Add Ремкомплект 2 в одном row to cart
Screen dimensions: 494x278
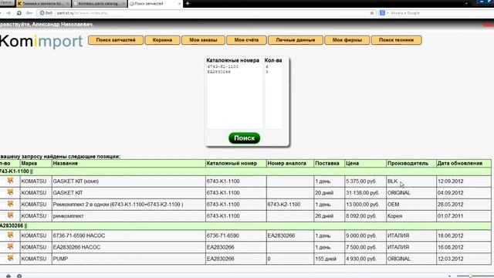coord(10,204)
